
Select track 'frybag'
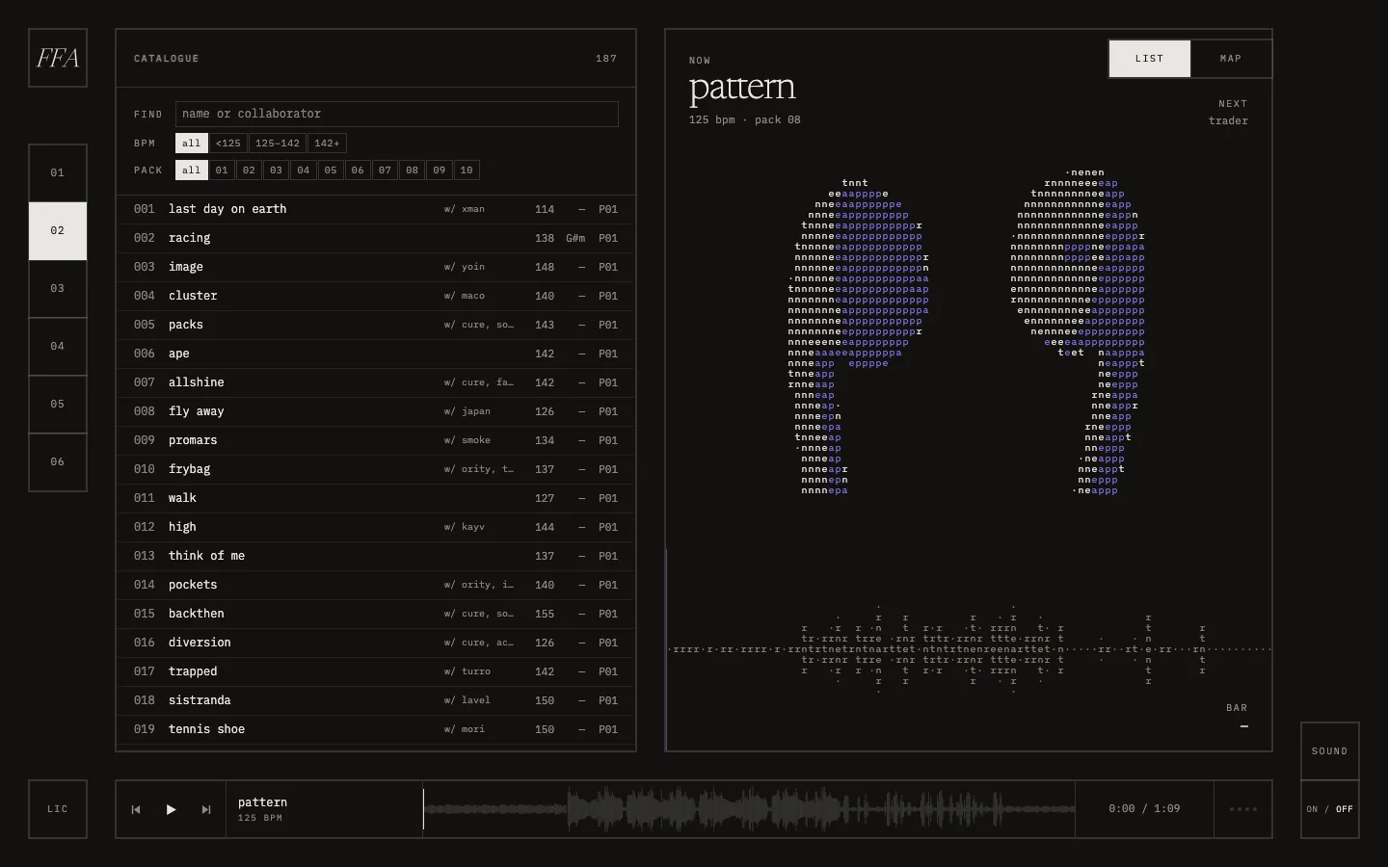click(x=376, y=469)
